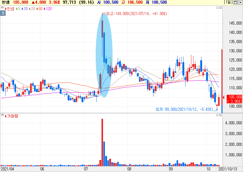Click the 4,000,000 volume axis label
Image resolution: width=243 pixels, height=172 pixels.
tap(233, 123)
